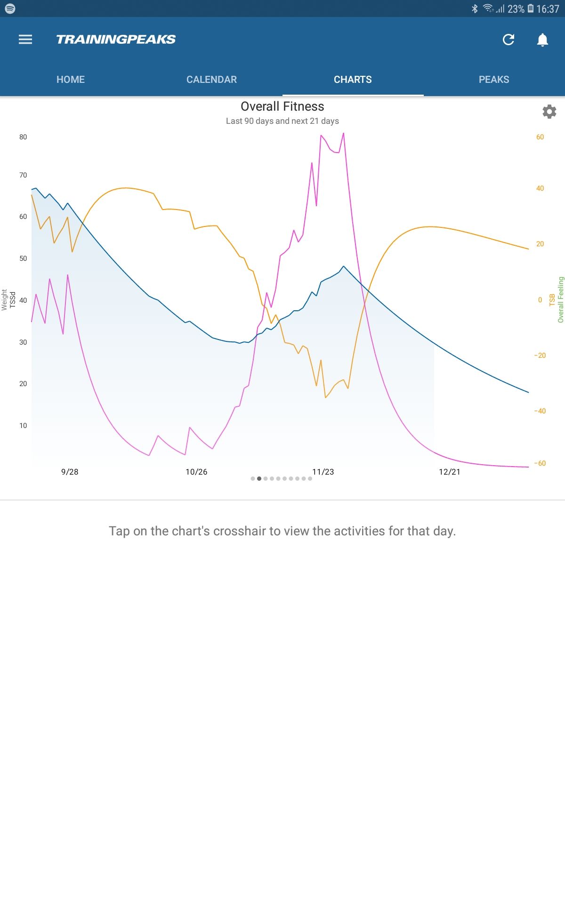Switch to the HOME tab
565x904 pixels.
pos(70,79)
